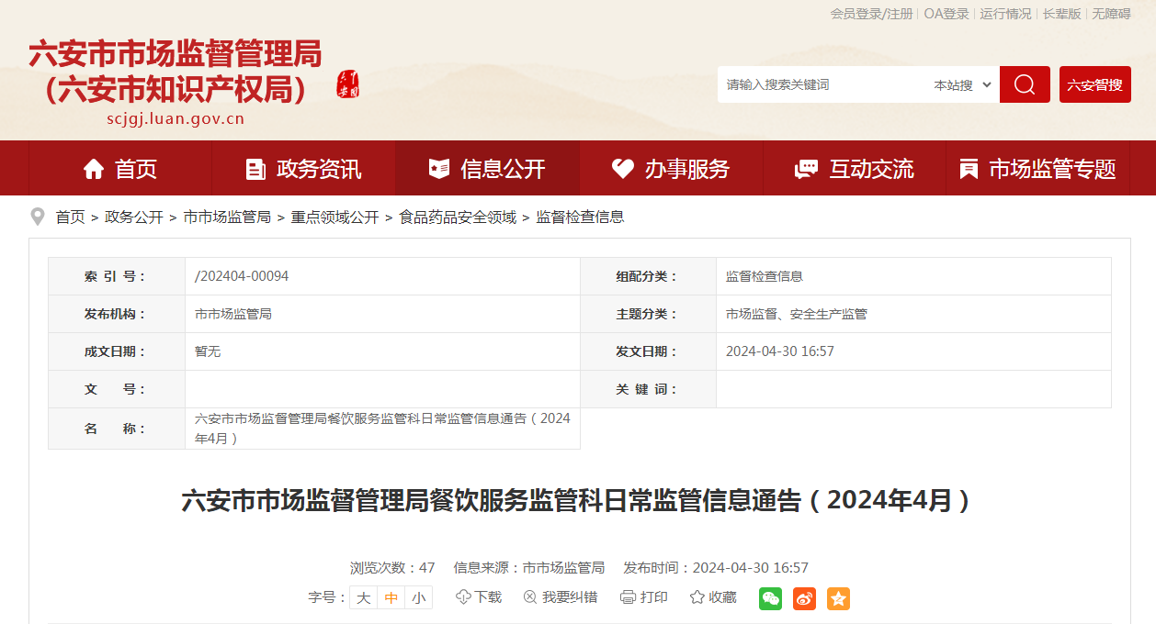Click the 收藏 favorite link
The image size is (1156, 624).
pos(722,597)
